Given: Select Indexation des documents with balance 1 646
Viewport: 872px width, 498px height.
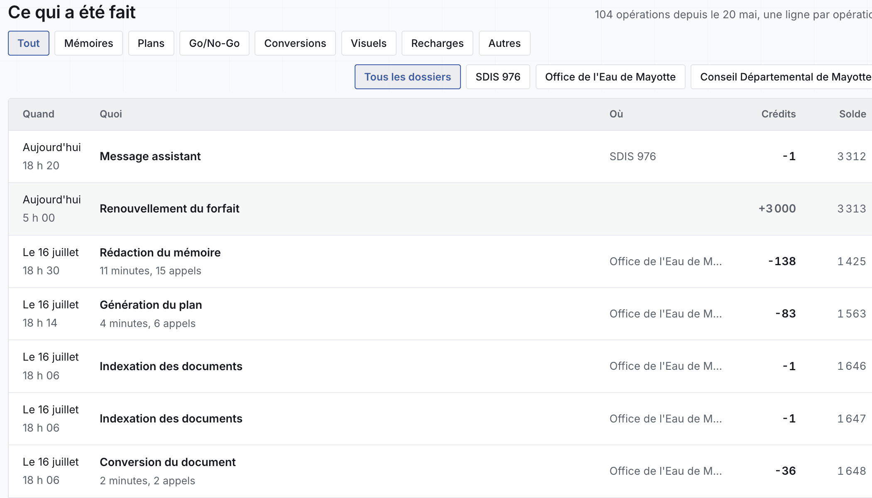Looking at the screenshot, I should pos(440,366).
